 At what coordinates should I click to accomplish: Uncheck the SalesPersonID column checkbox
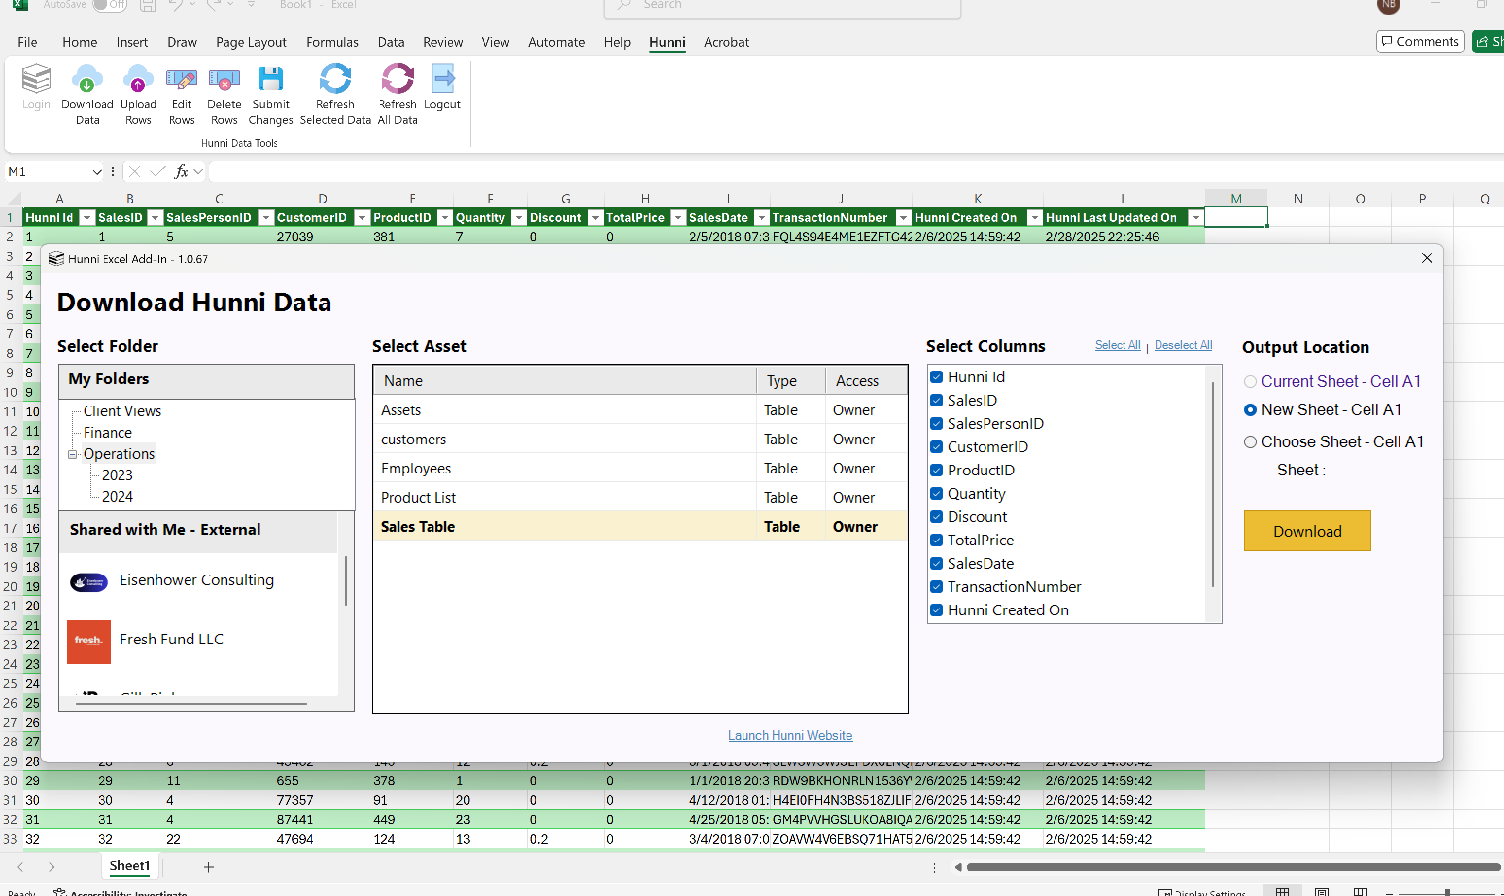pyautogui.click(x=936, y=424)
